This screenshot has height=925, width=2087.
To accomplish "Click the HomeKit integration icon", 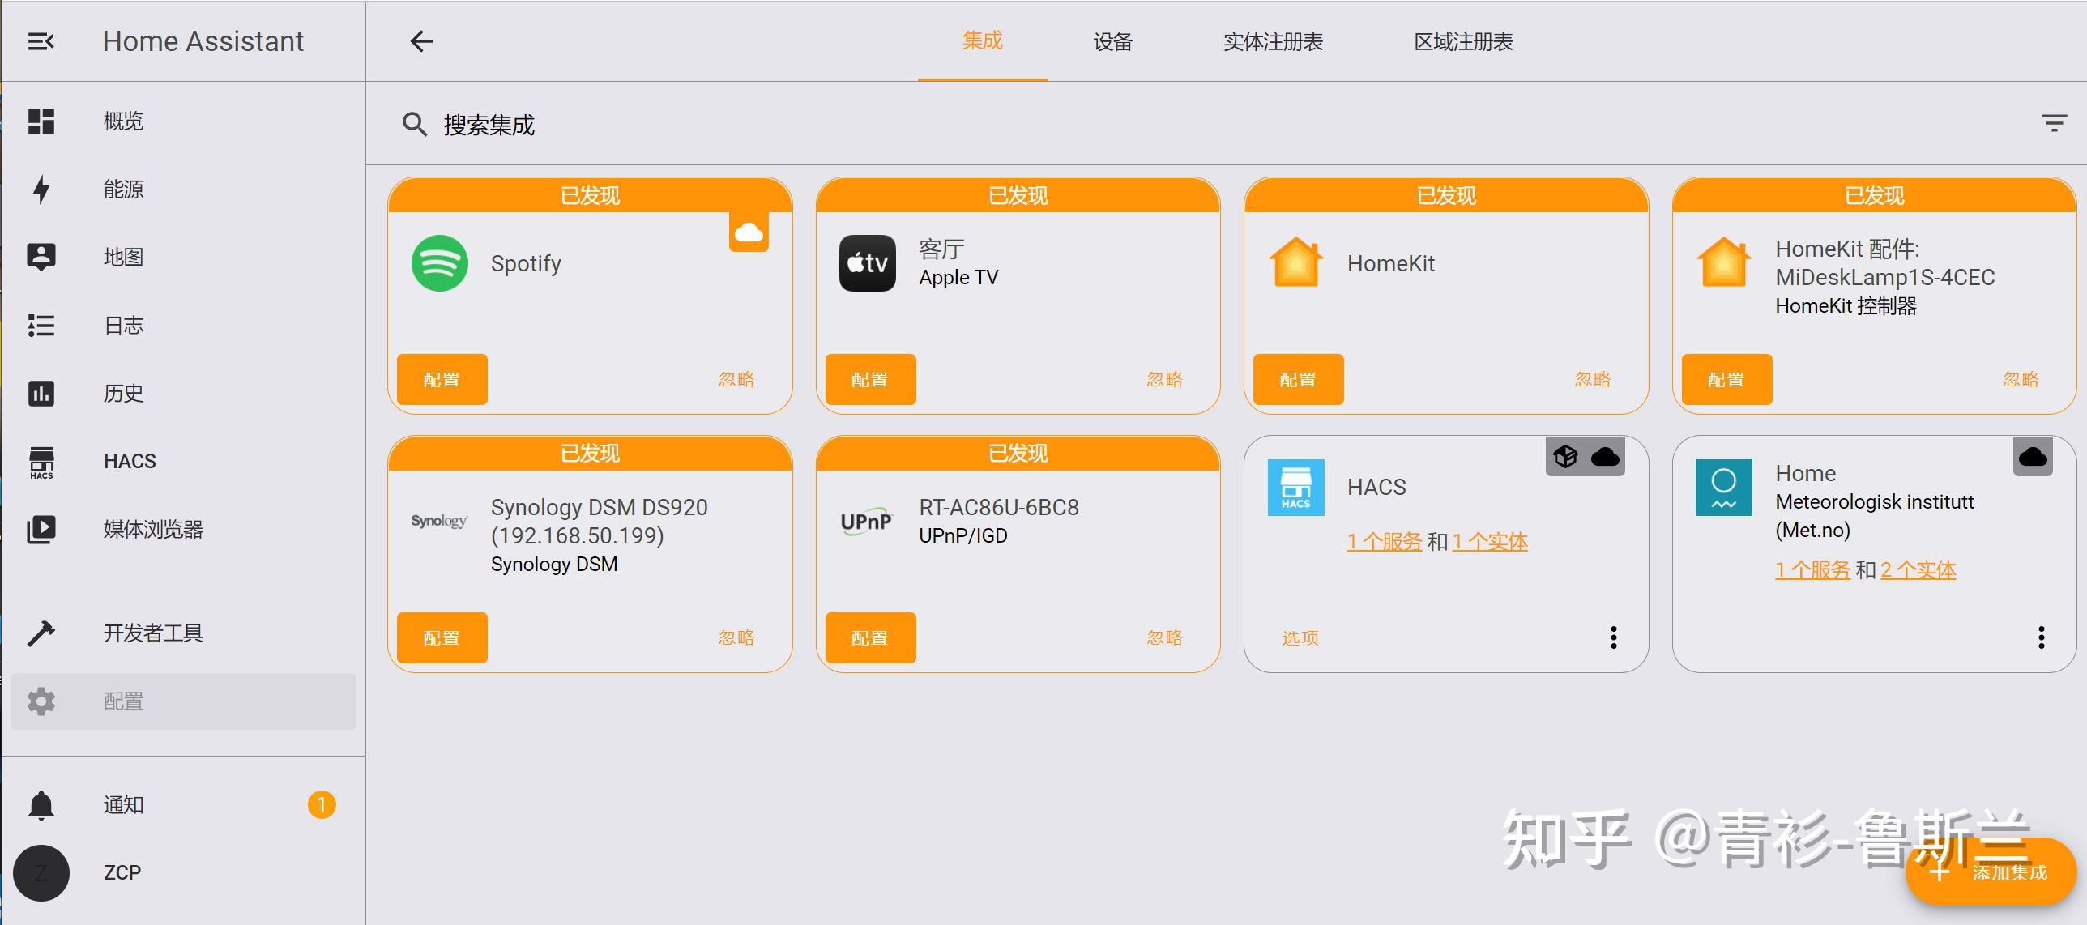I will point(1298,262).
